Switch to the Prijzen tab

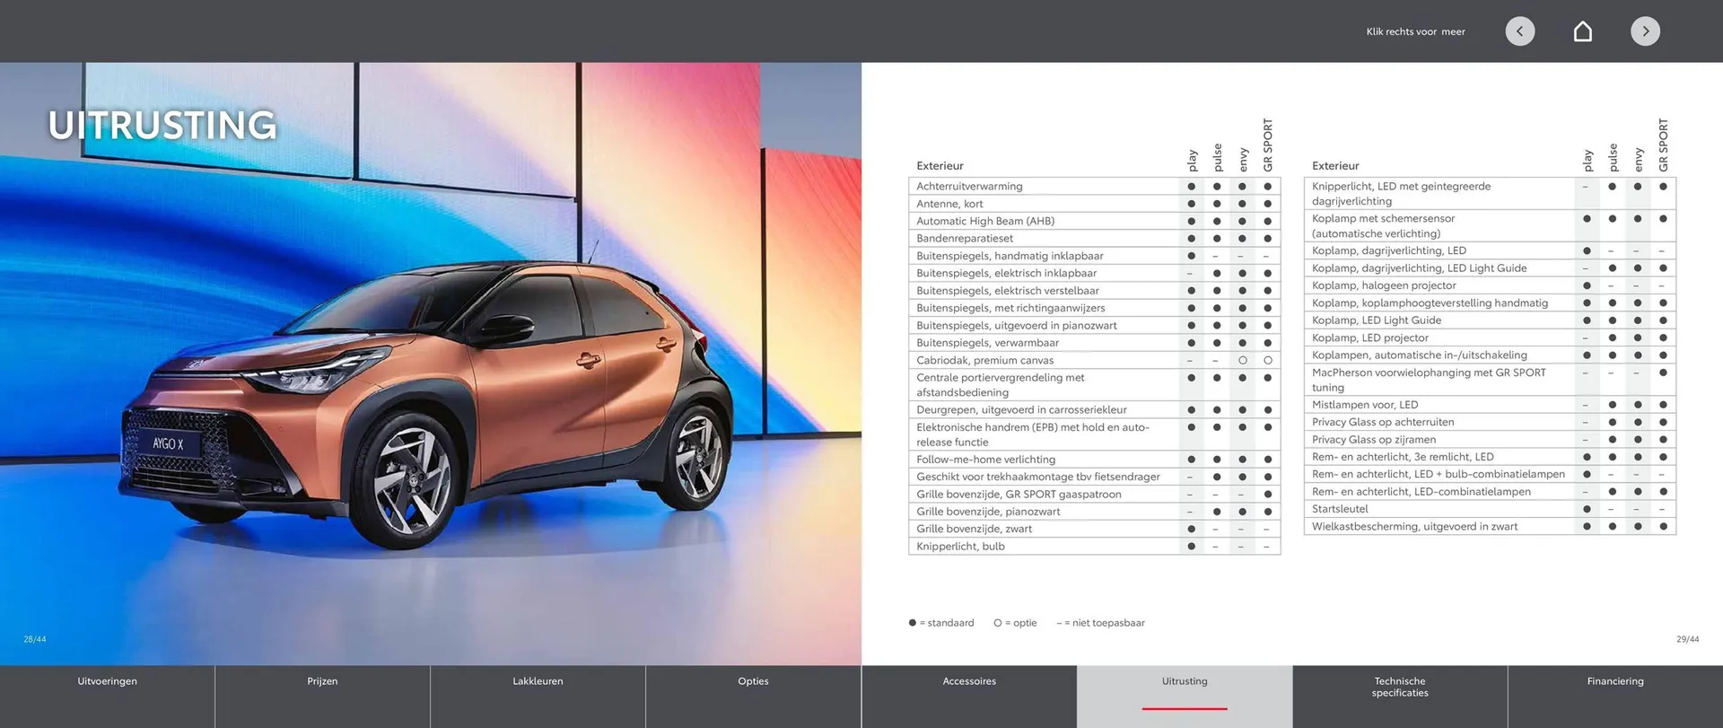point(323,697)
